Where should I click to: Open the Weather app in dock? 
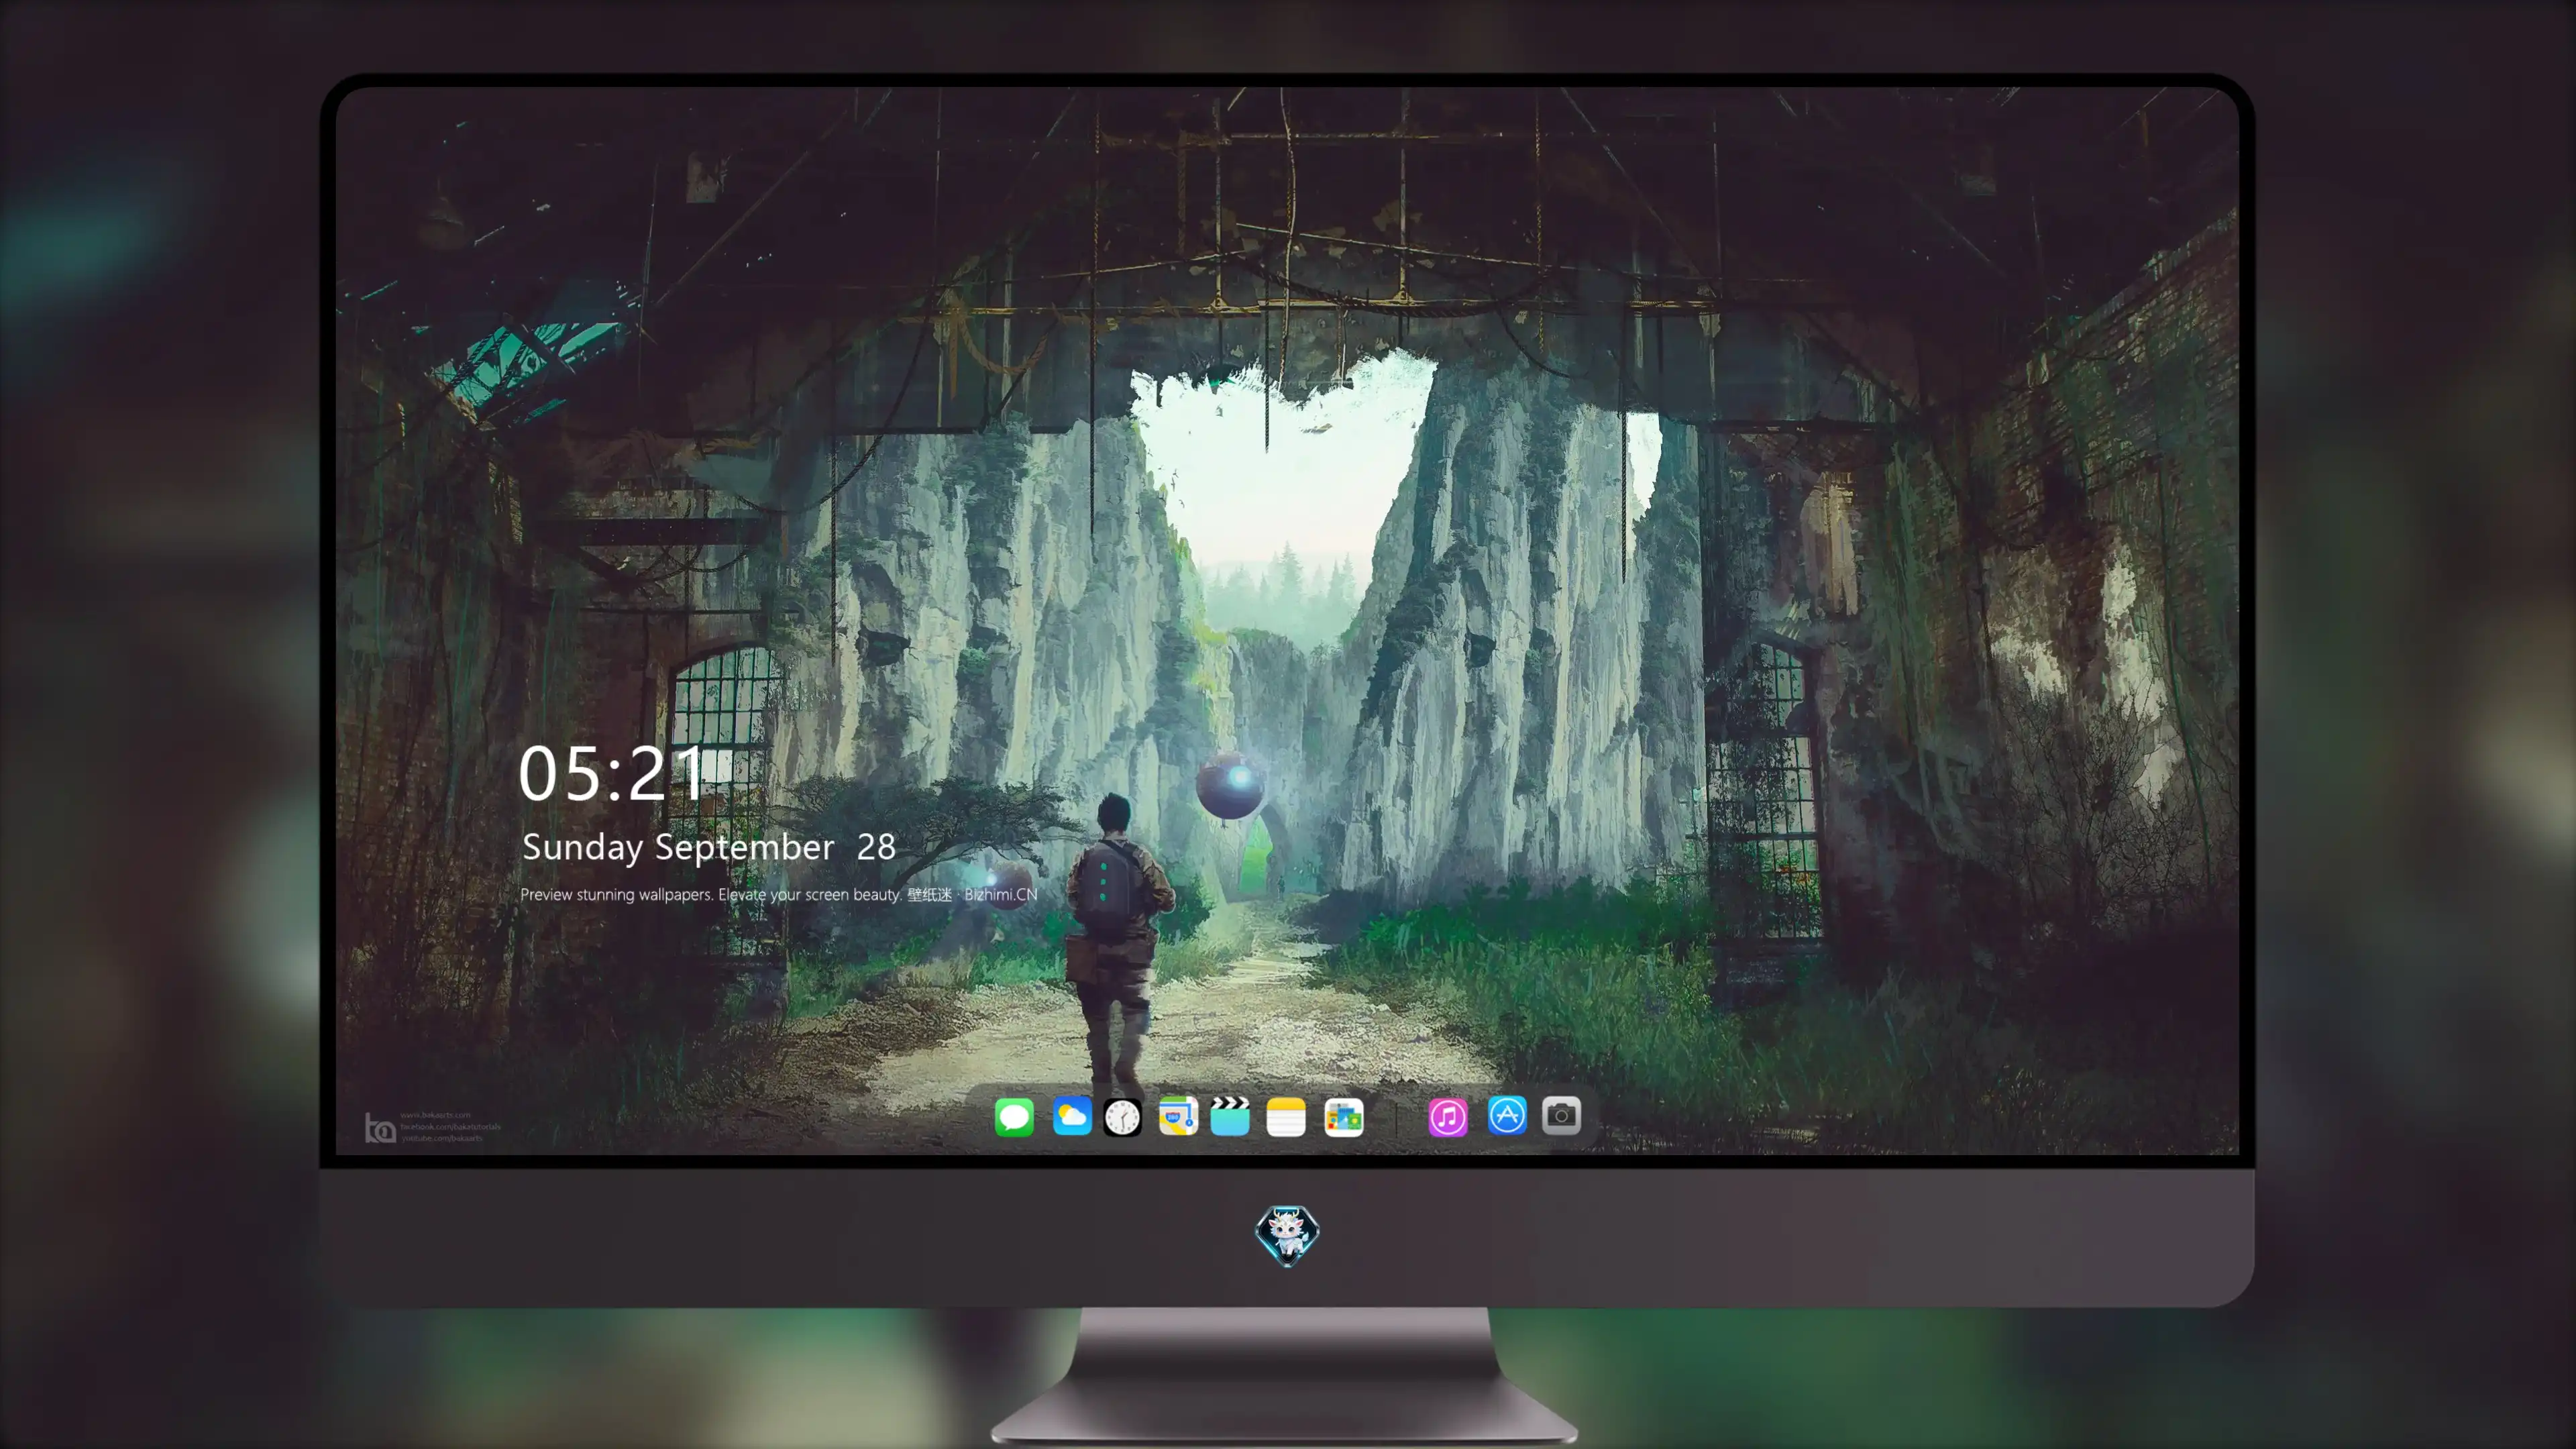pyautogui.click(x=1072, y=1116)
